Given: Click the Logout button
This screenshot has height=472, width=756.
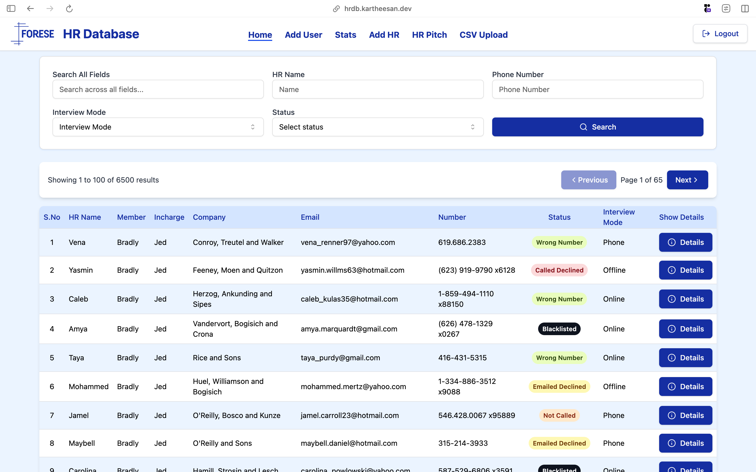Looking at the screenshot, I should point(720,33).
